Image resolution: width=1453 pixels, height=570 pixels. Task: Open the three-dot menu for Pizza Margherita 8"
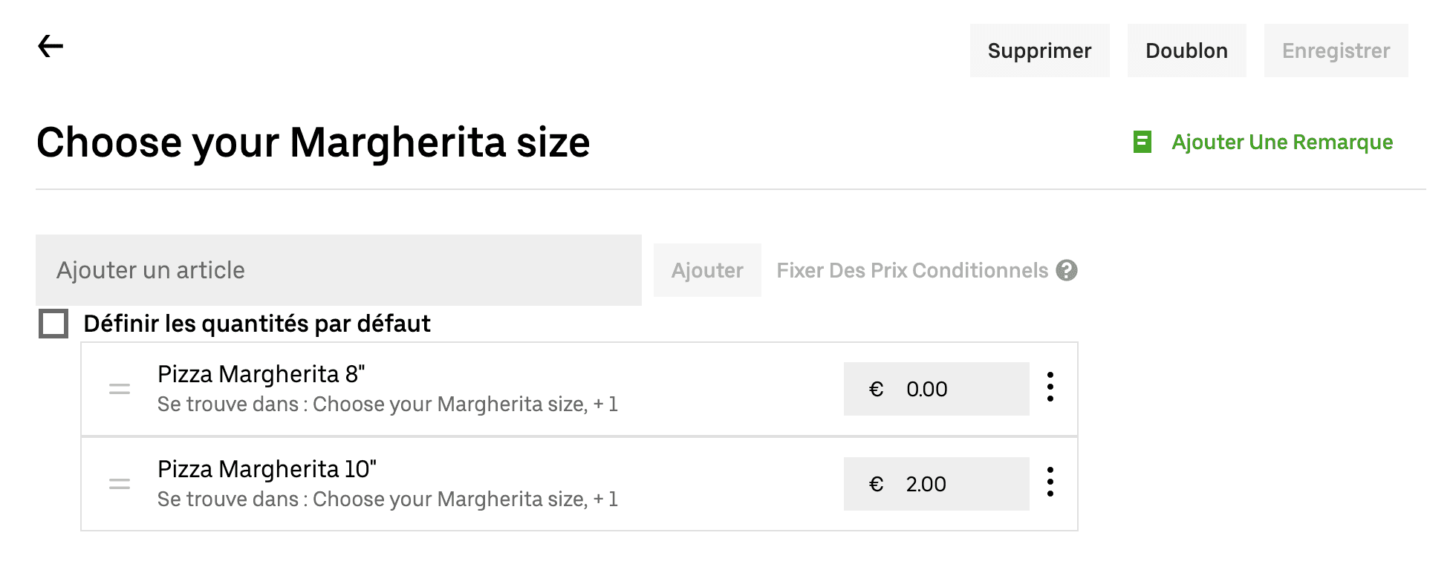[x=1050, y=388]
